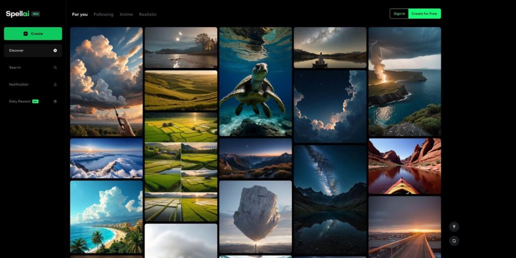Click the refresh feed icon
This screenshot has width=516, height=258.
click(x=454, y=241)
